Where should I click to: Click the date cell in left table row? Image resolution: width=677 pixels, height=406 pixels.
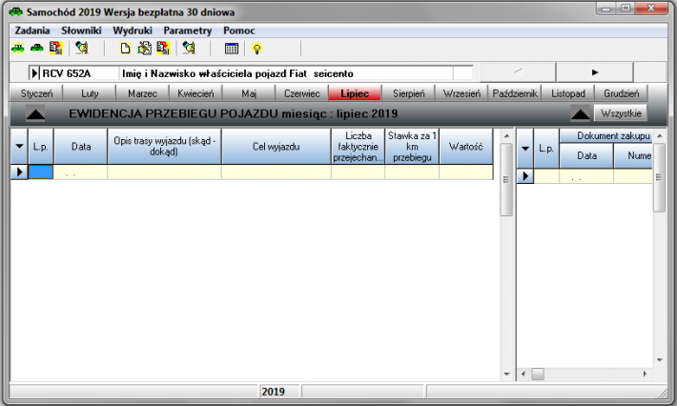tap(81, 173)
